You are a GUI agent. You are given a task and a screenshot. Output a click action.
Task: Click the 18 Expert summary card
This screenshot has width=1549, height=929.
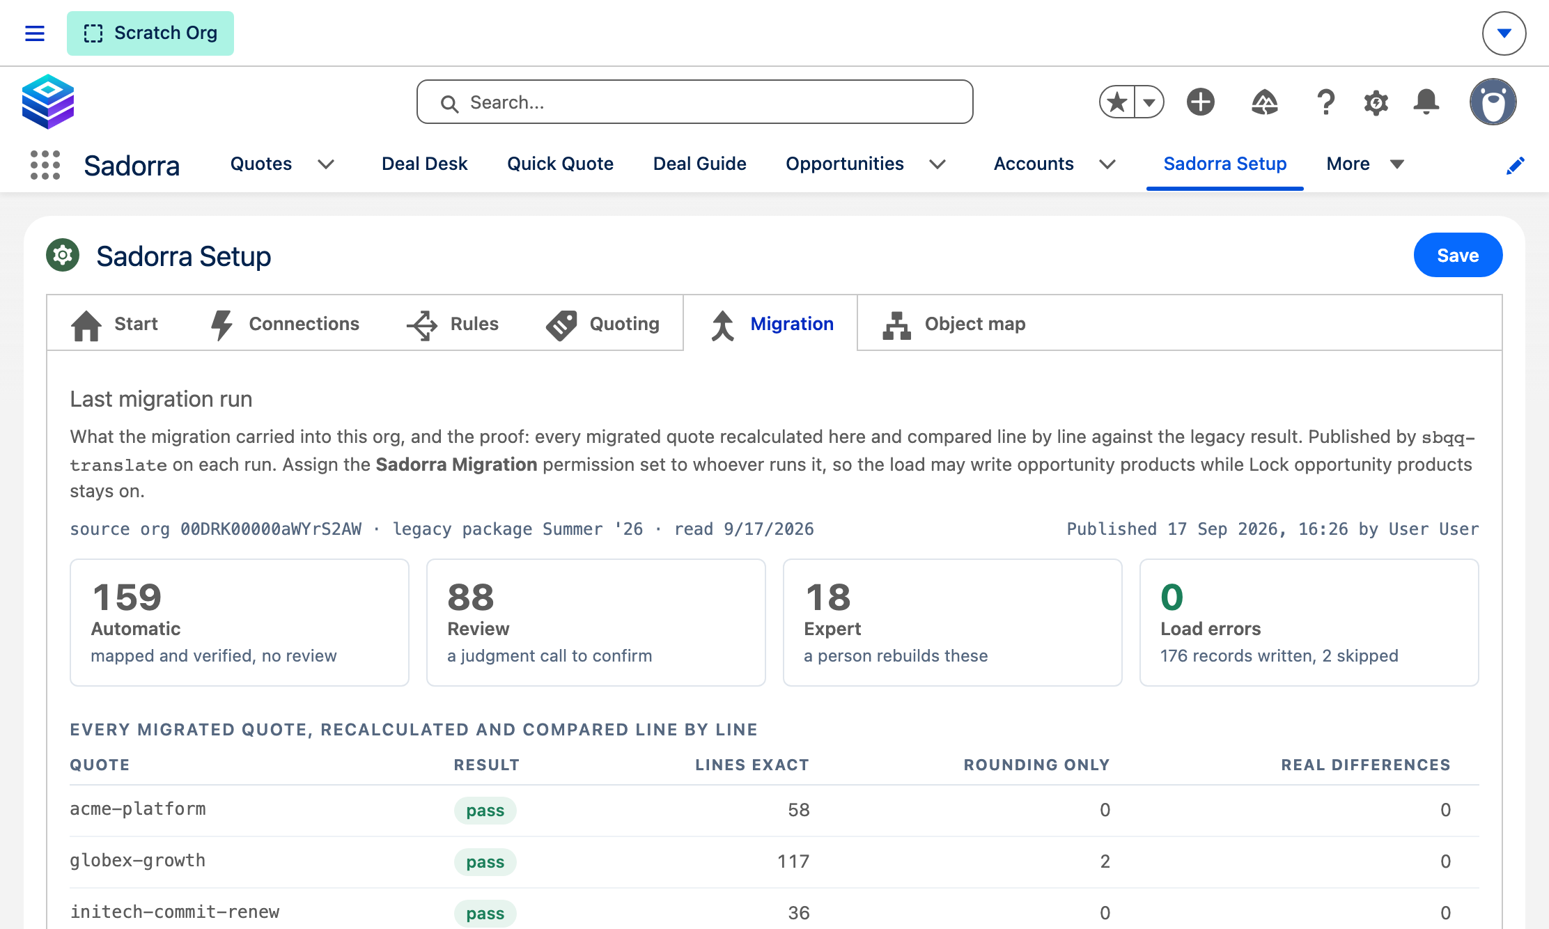pyautogui.click(x=953, y=623)
